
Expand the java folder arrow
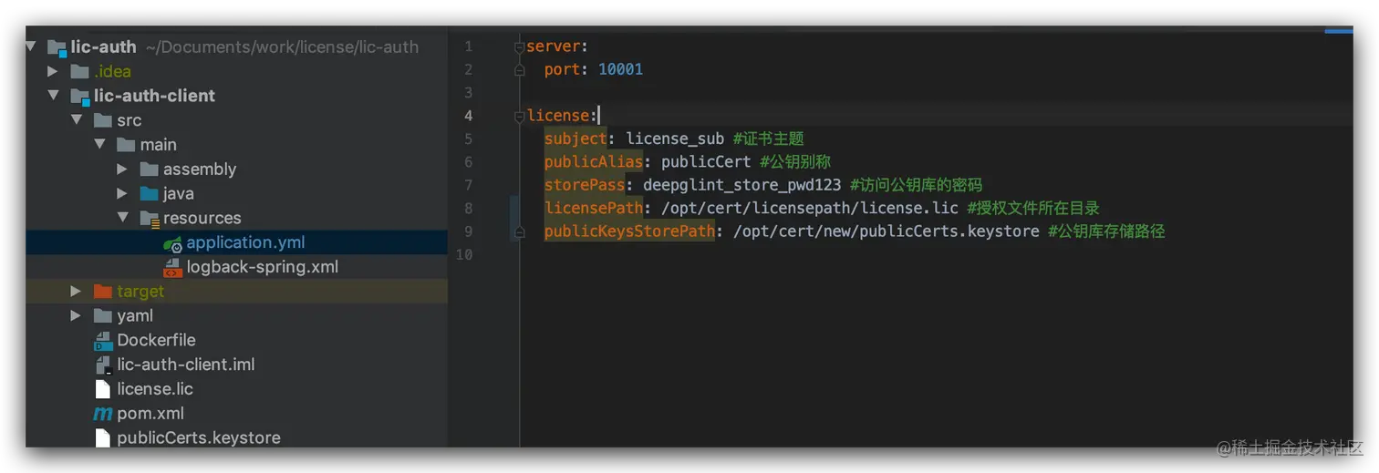pos(122,193)
